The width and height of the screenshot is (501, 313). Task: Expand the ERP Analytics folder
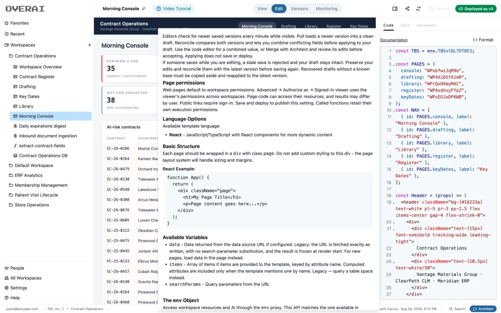[25, 175]
